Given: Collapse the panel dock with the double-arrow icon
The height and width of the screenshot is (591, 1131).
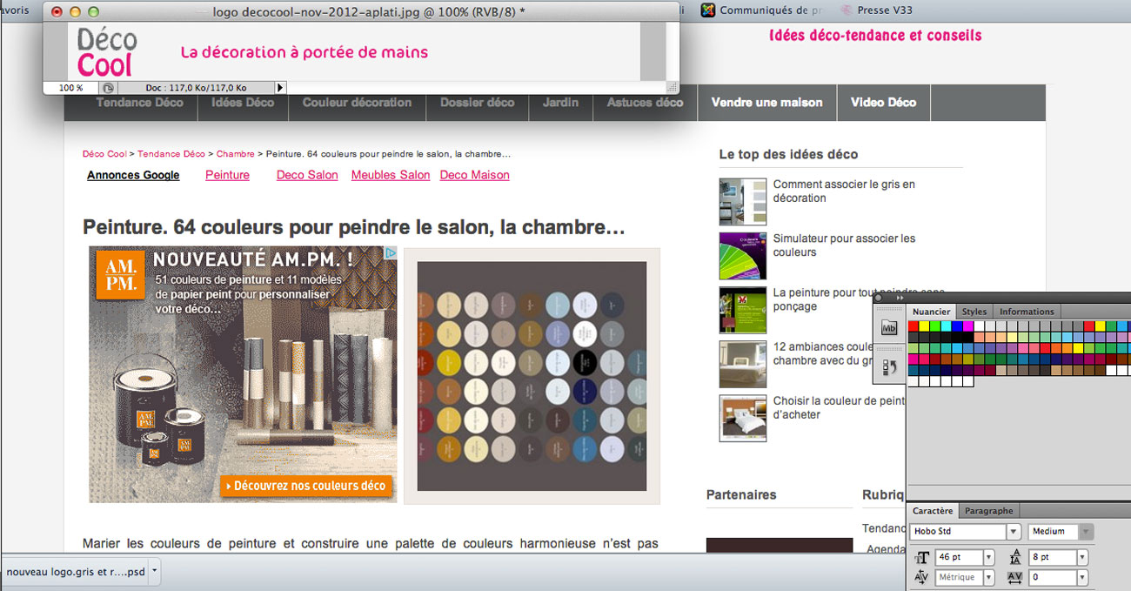Looking at the screenshot, I should pyautogui.click(x=899, y=299).
